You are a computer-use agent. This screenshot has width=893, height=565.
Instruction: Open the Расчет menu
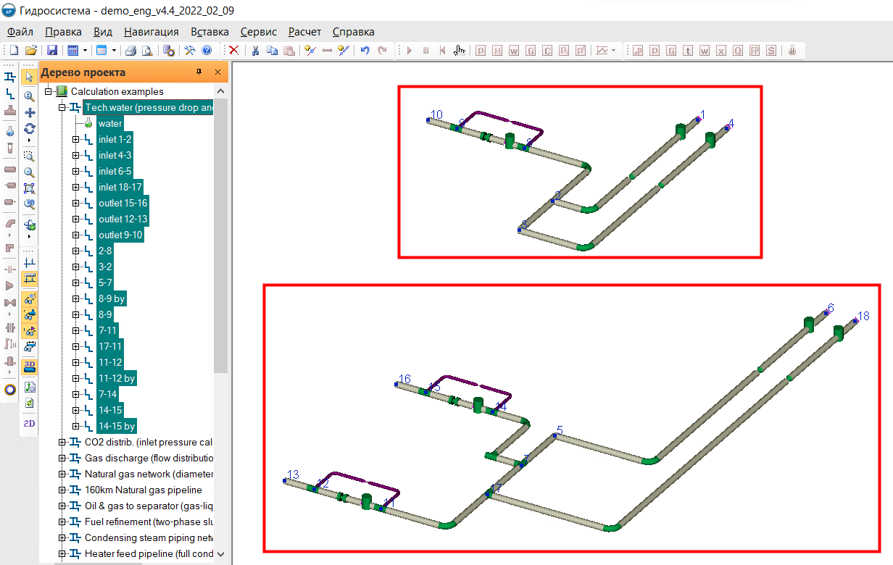pyautogui.click(x=305, y=32)
